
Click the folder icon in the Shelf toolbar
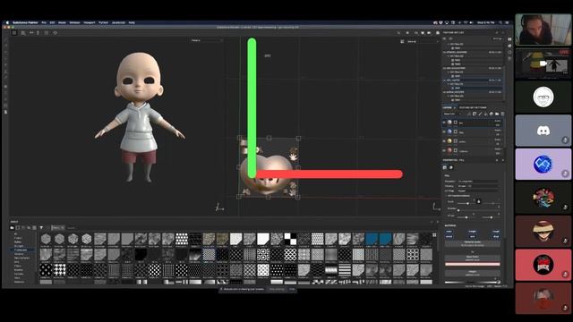12,228
